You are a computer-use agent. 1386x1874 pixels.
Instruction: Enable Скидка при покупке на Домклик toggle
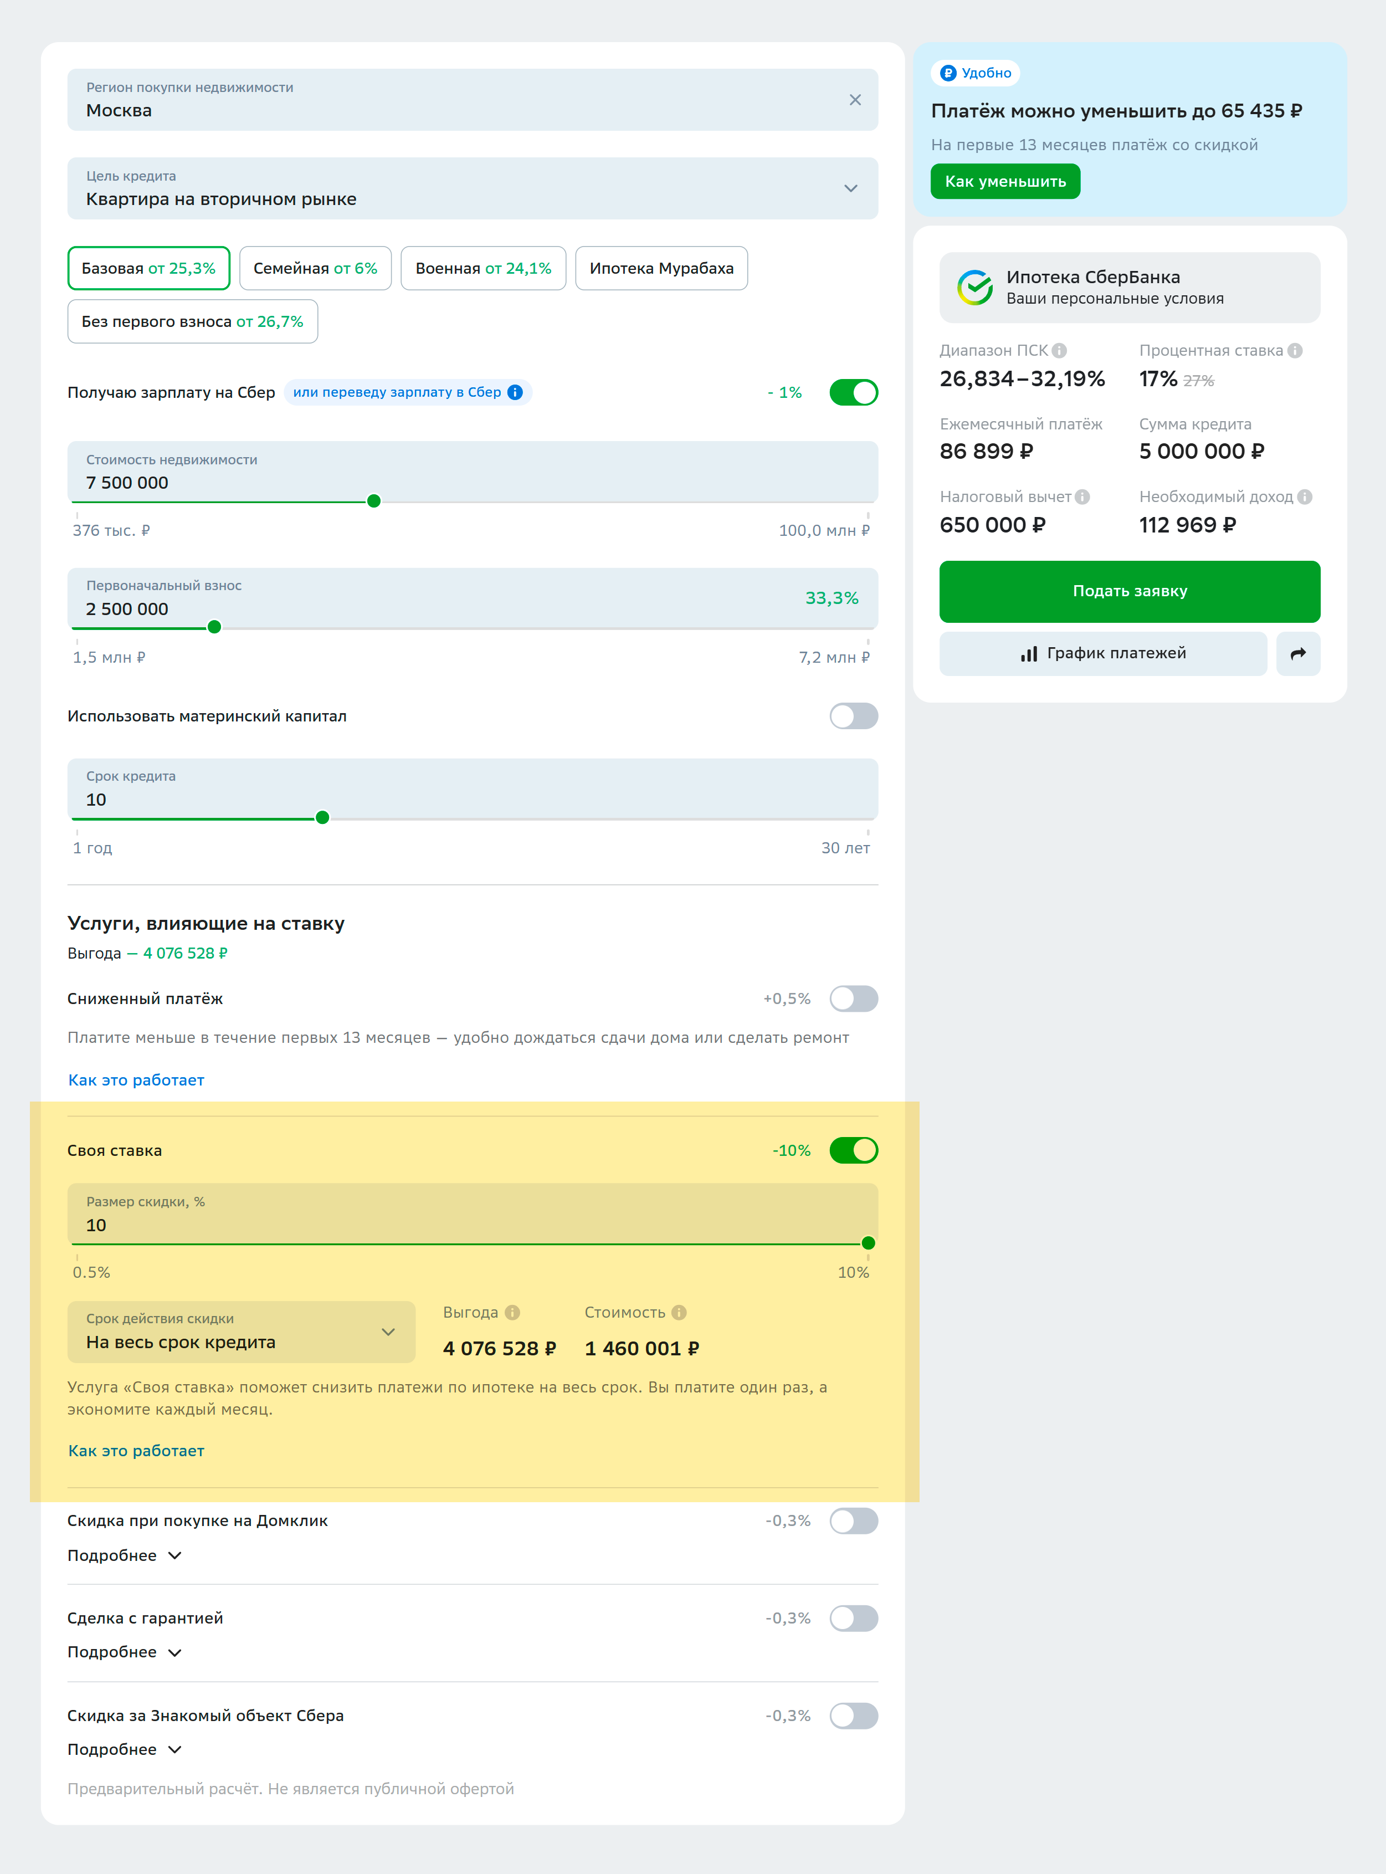coord(853,1520)
